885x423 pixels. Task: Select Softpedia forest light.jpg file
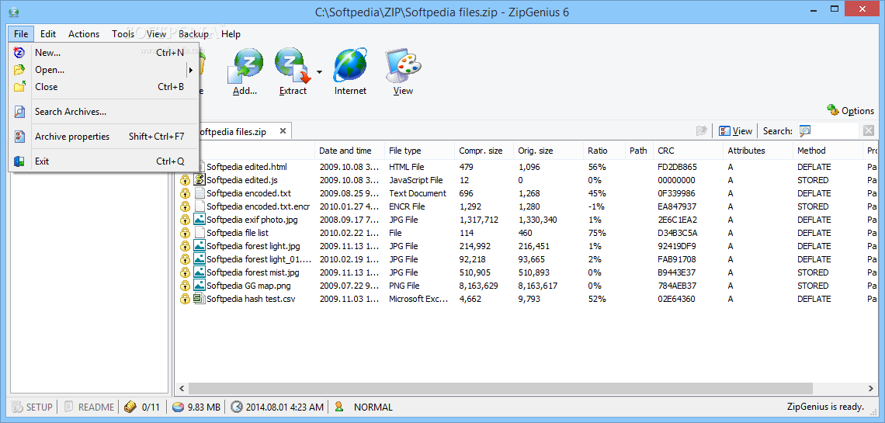[x=253, y=246]
